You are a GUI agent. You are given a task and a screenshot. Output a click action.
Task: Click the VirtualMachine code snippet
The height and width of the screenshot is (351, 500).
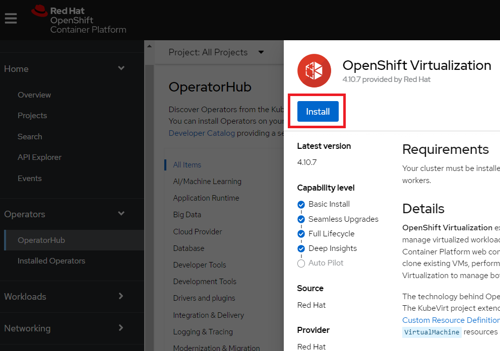432,332
